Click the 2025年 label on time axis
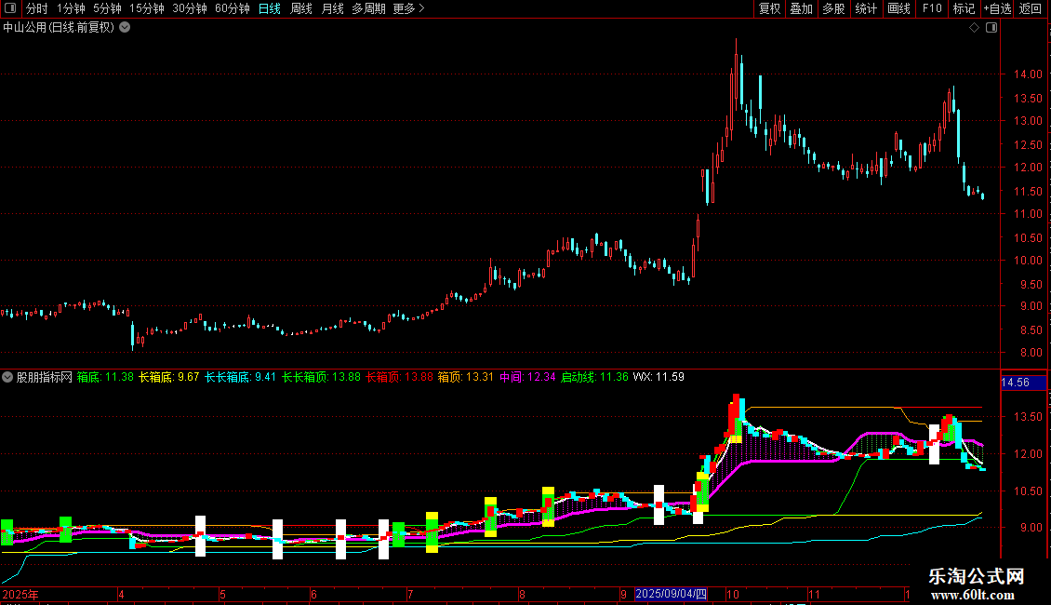 20,594
